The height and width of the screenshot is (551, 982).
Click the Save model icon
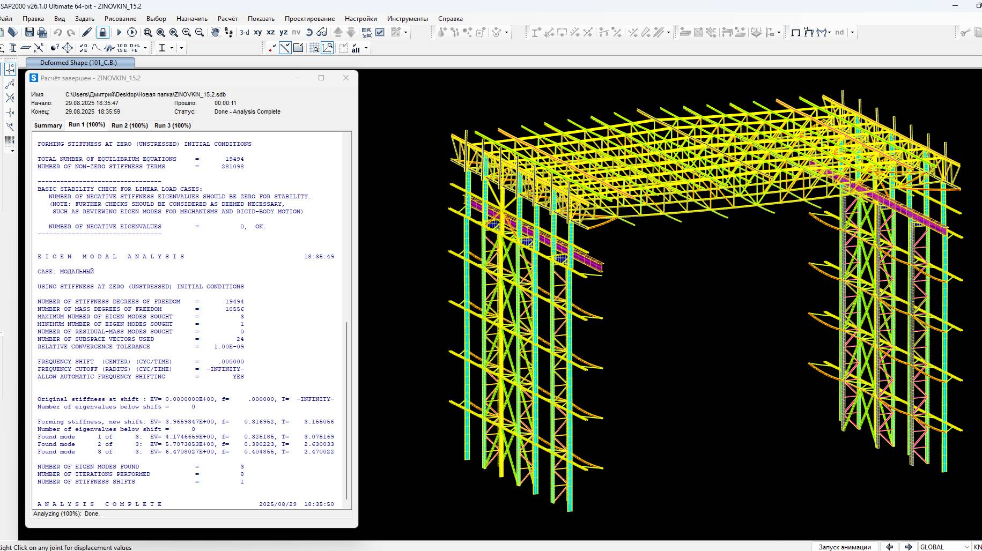[29, 33]
